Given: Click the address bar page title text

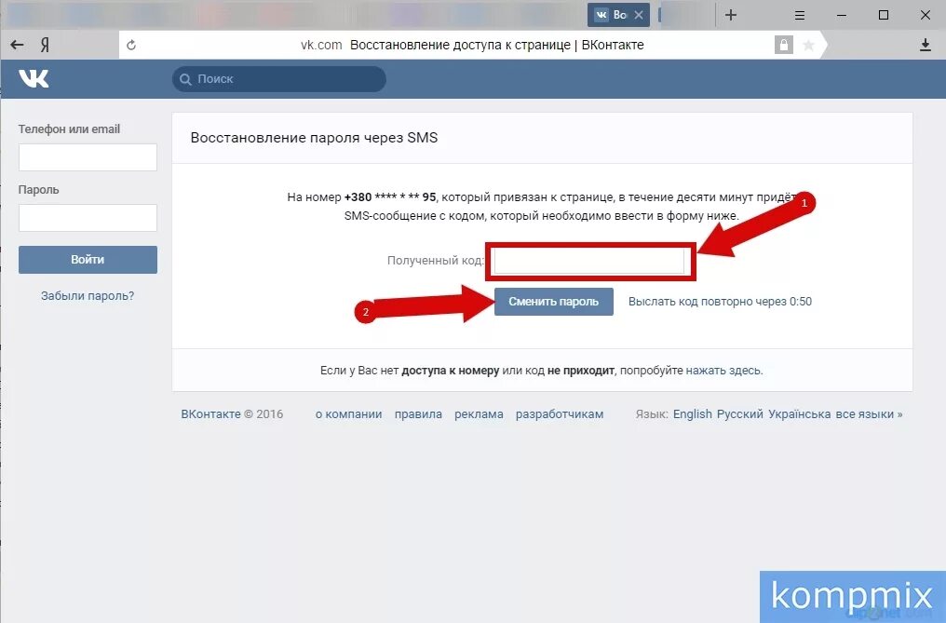Looking at the screenshot, I should [496, 45].
